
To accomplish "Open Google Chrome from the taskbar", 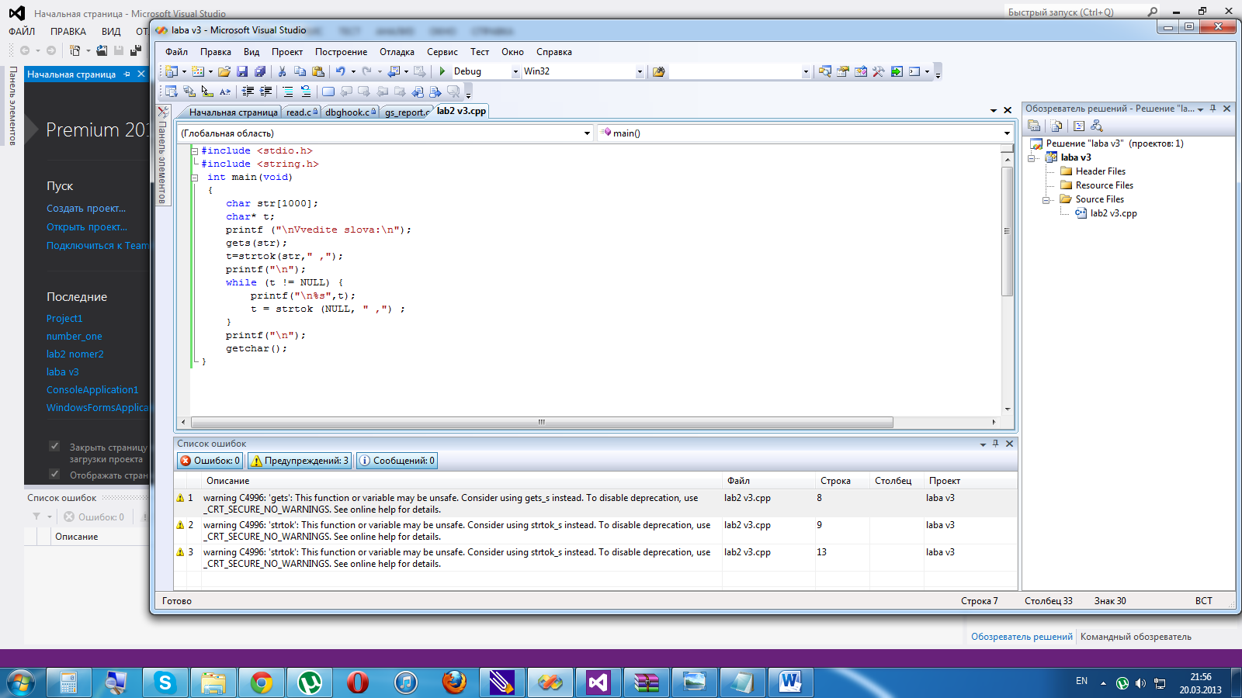I will point(262,682).
